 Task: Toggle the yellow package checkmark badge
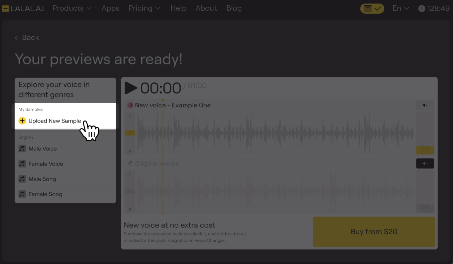tap(372, 9)
